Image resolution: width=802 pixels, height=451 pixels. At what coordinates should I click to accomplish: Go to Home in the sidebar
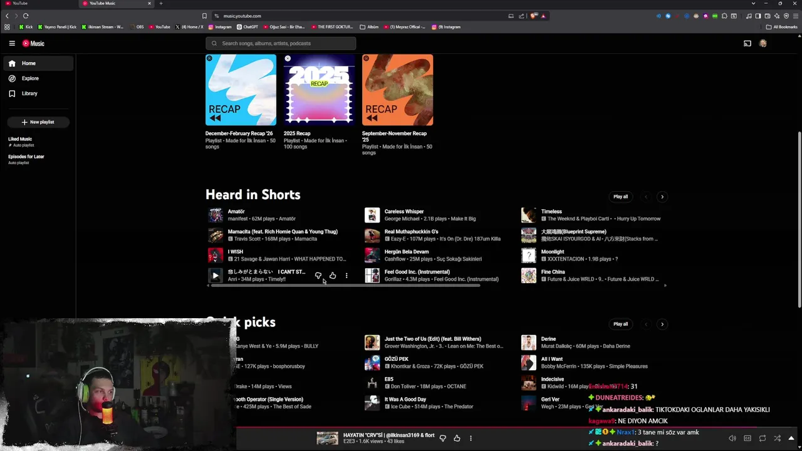[38, 63]
